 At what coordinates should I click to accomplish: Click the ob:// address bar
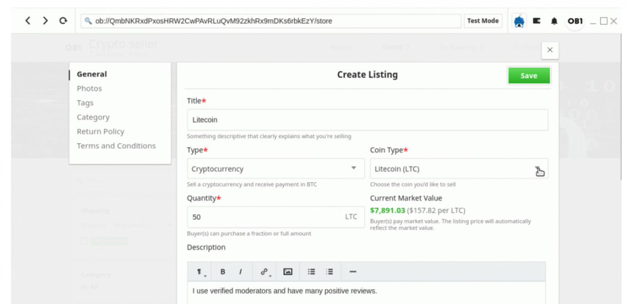tap(271, 21)
